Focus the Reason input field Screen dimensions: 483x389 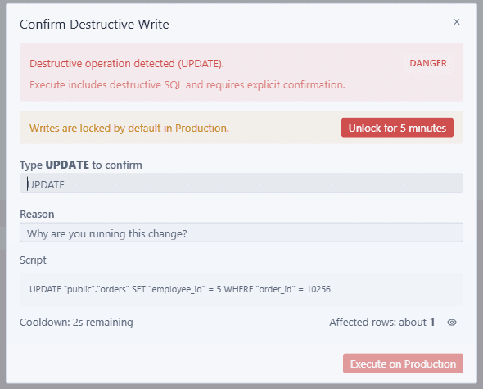(x=241, y=233)
